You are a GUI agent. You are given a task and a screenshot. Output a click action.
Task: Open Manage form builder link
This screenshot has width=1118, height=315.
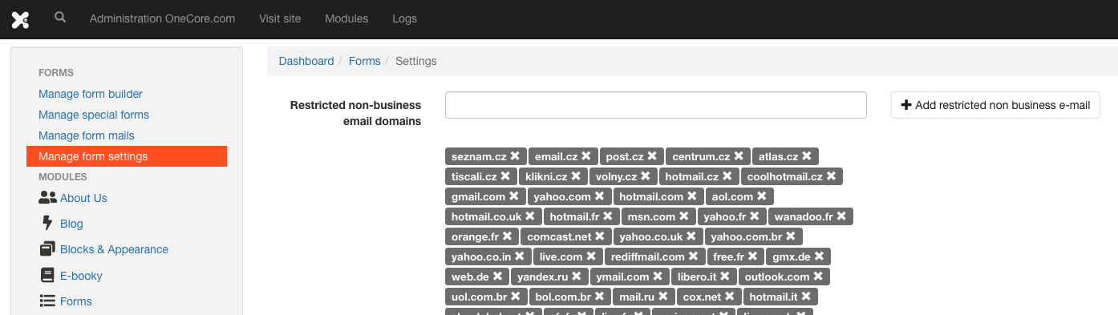[x=91, y=94]
